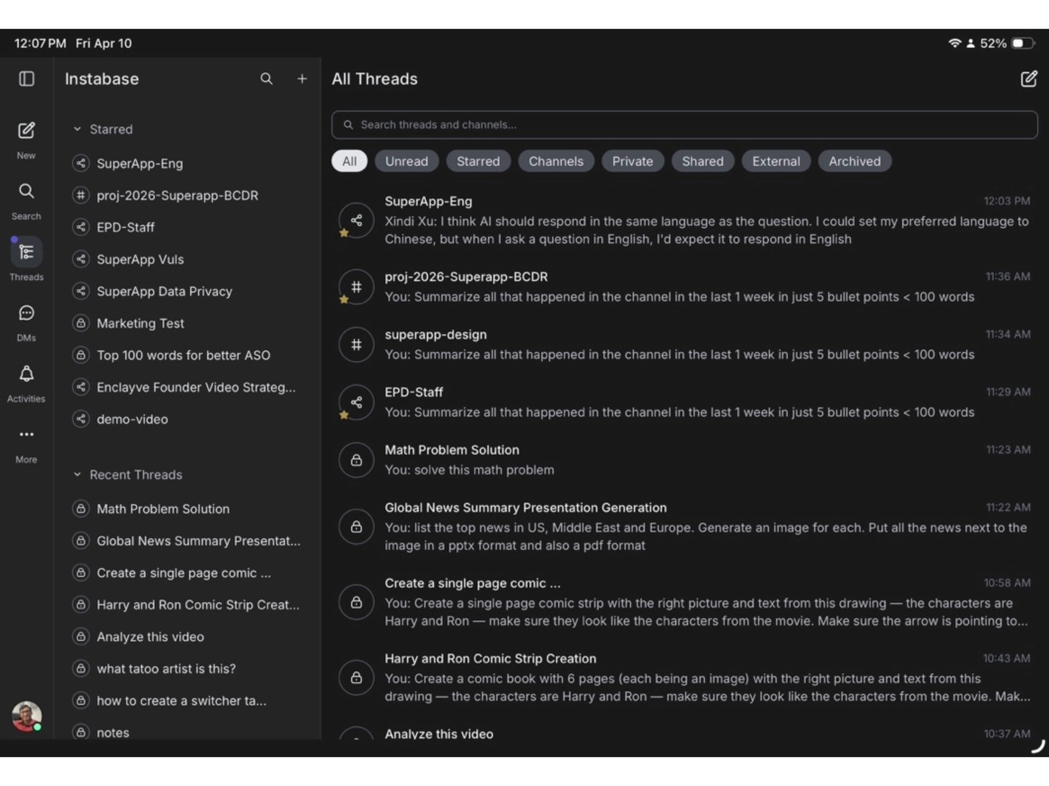Open superapp-design thread title

coord(435,334)
